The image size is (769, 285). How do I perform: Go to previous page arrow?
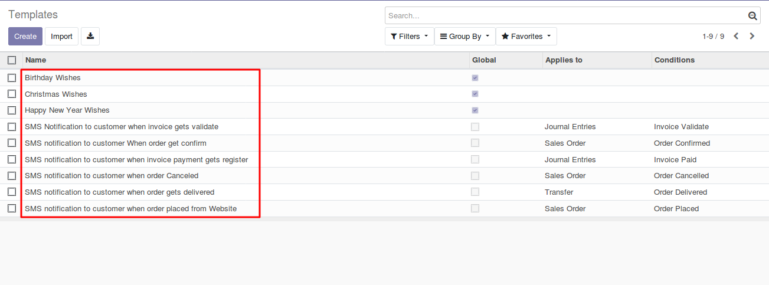tap(736, 36)
